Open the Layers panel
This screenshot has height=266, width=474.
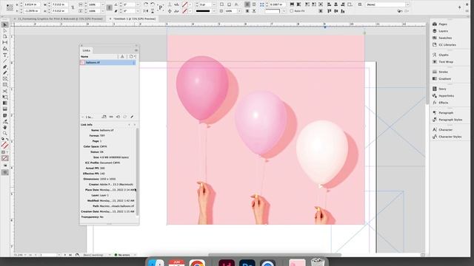click(x=443, y=31)
